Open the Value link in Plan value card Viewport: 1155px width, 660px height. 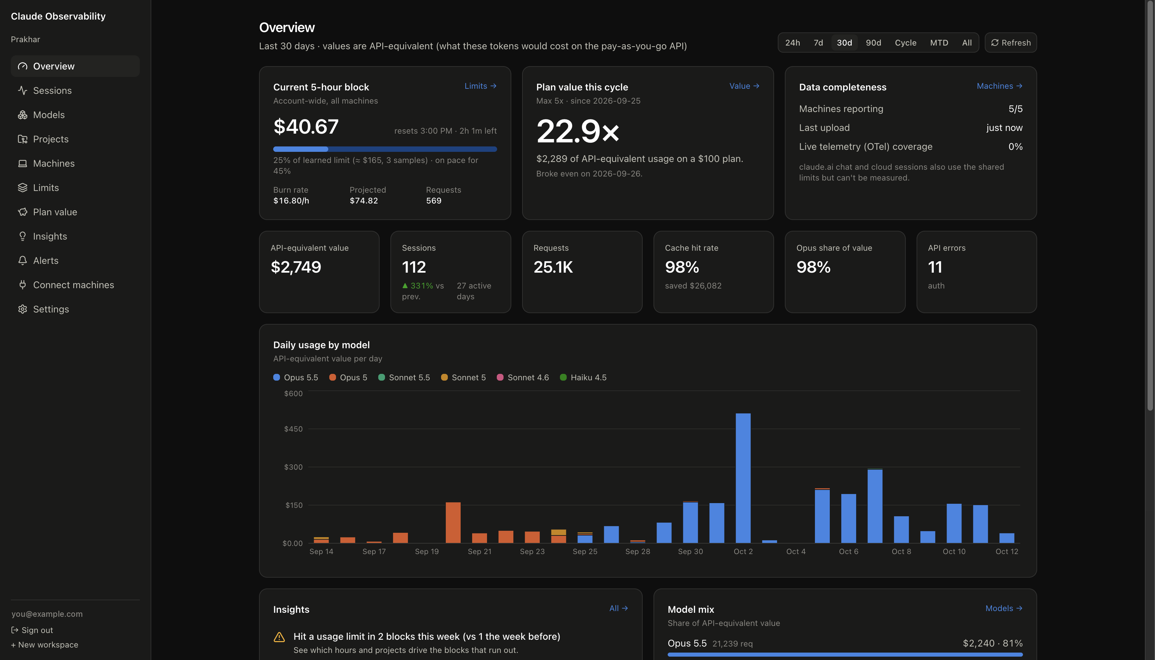tap(744, 86)
